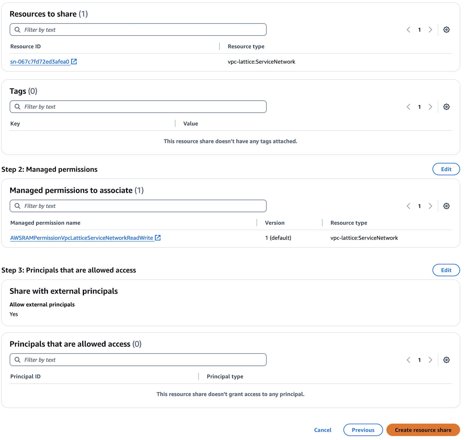Click Create resource share button
The image size is (468, 440).
click(x=423, y=430)
